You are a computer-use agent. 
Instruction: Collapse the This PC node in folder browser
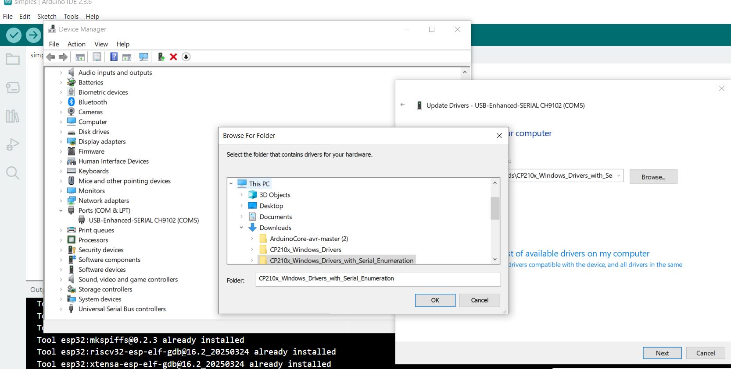[x=231, y=184]
